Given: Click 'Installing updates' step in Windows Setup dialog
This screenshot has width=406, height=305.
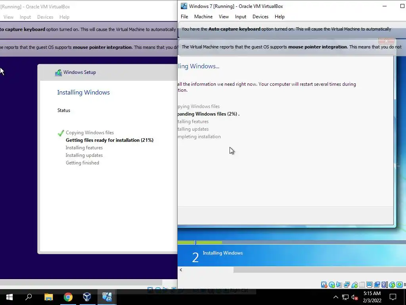Looking at the screenshot, I should click(x=84, y=155).
